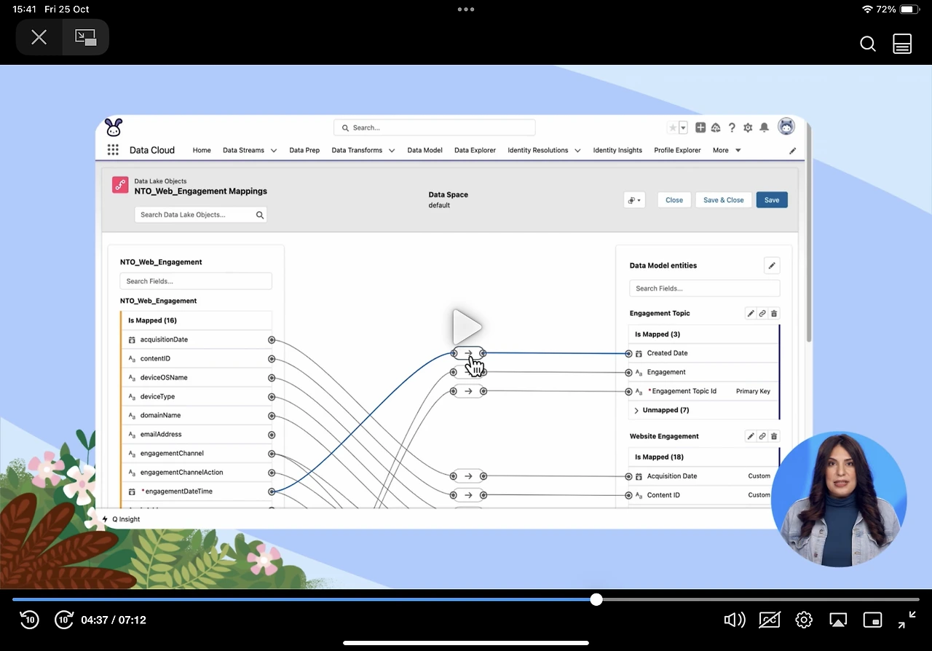
Task: Enable picture-in-picture from the bottom player bar
Action: (872, 620)
